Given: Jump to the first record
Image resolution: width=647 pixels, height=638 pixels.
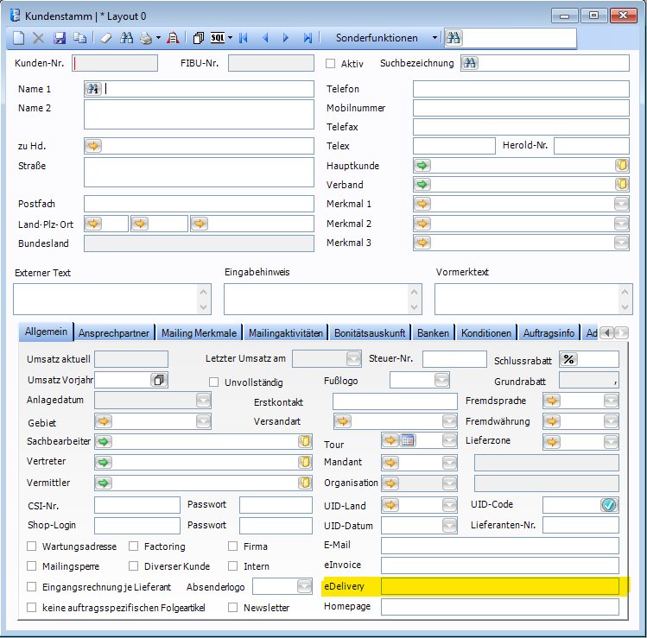Looking at the screenshot, I should 244,38.
